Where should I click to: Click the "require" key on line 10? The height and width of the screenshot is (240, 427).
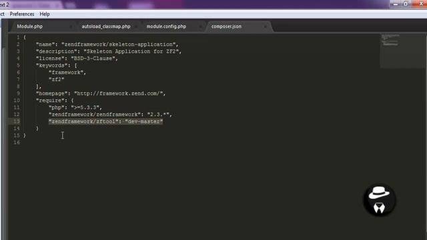(x=50, y=101)
